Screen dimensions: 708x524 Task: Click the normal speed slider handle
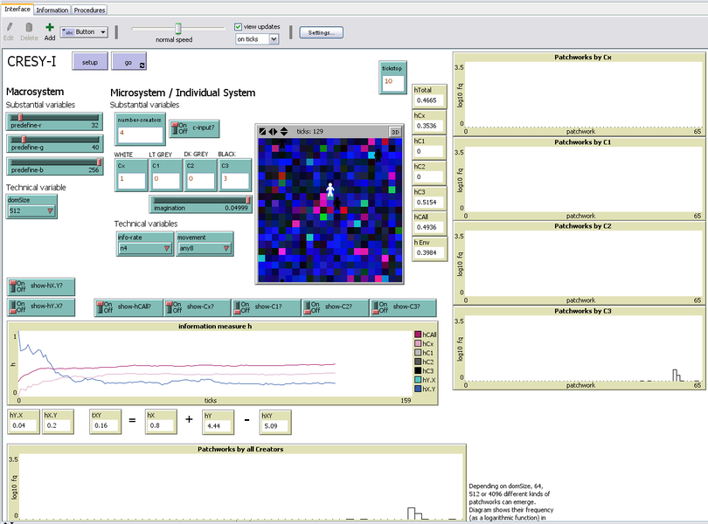[178, 29]
